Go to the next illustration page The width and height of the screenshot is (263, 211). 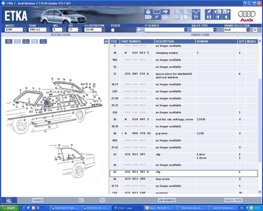point(226,12)
